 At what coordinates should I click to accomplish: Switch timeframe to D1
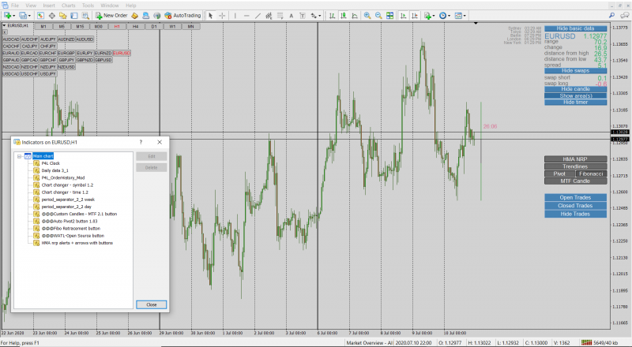[x=153, y=26]
